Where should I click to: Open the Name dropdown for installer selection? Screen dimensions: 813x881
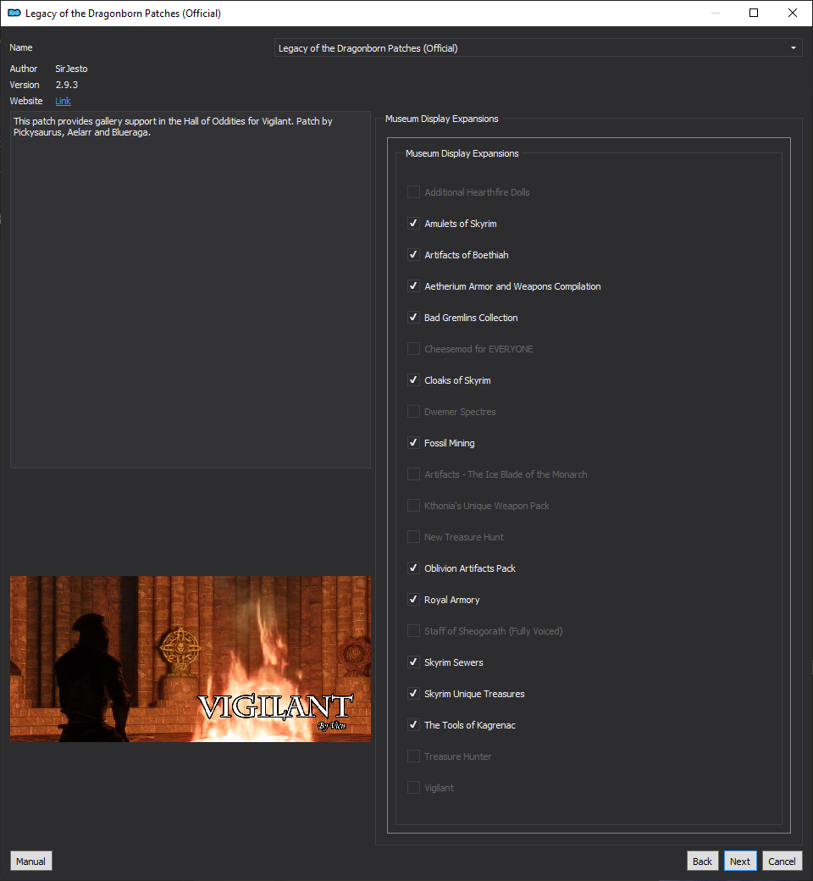538,47
